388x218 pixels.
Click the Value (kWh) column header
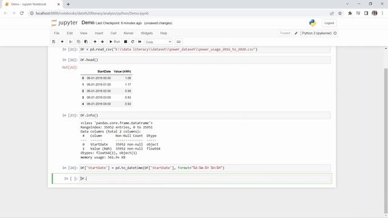[122, 71]
